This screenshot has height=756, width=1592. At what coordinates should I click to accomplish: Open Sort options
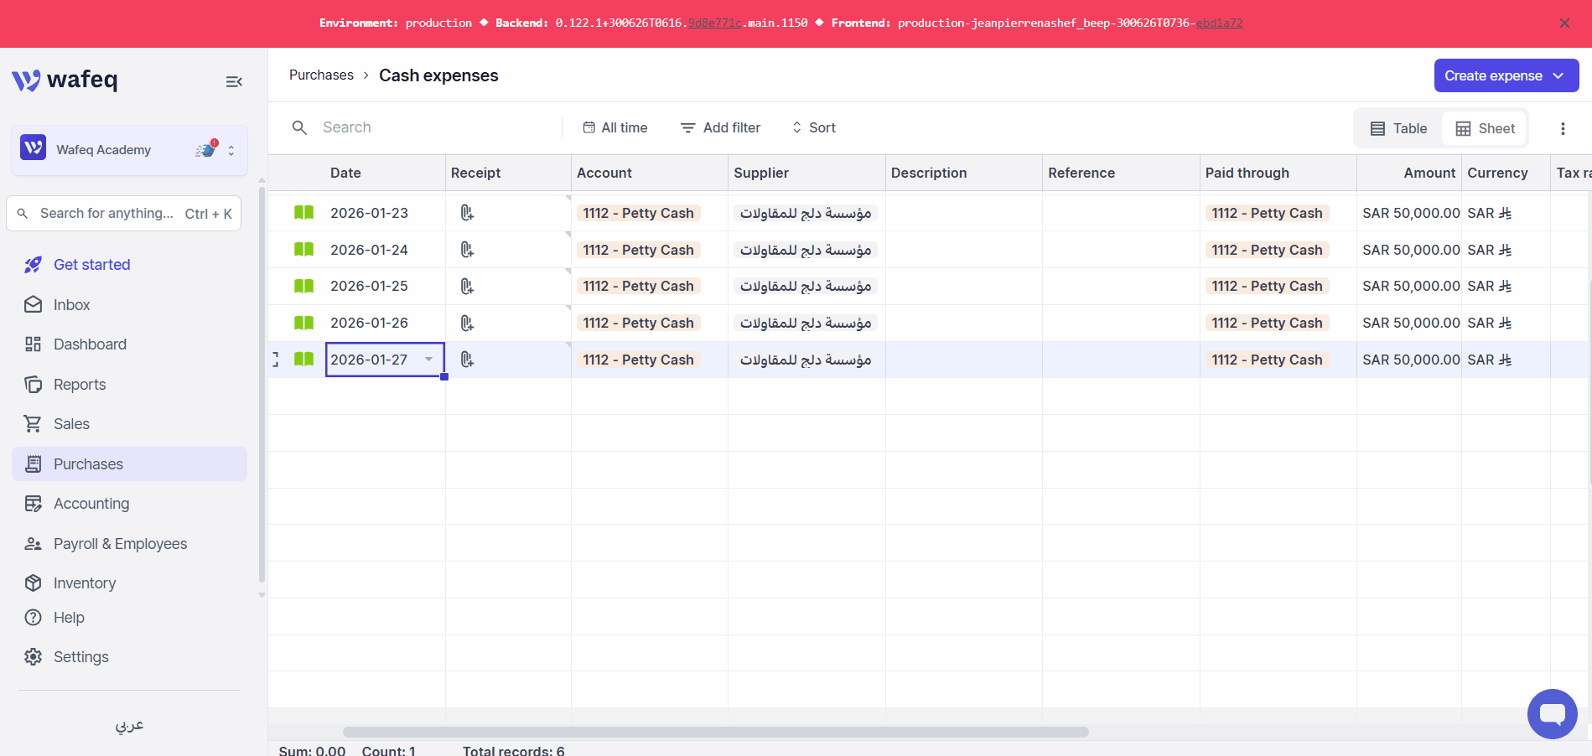click(x=814, y=127)
